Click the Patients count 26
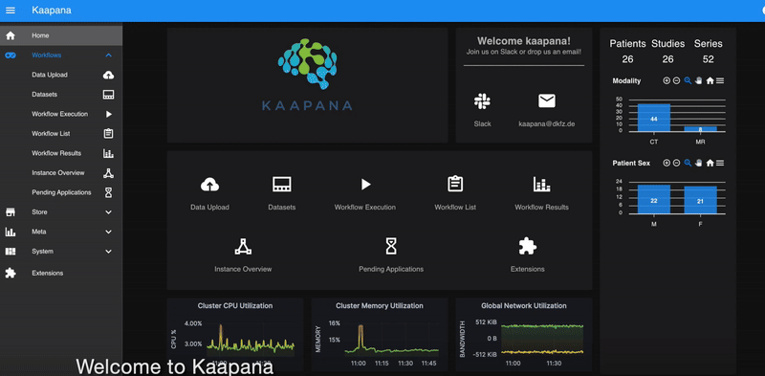 (628, 59)
